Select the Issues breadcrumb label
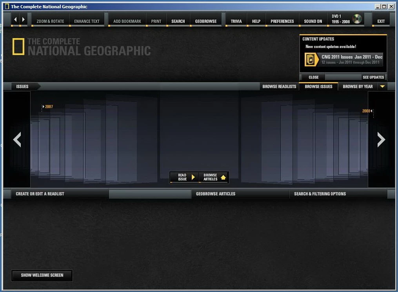This screenshot has width=398, height=292. 22,86
